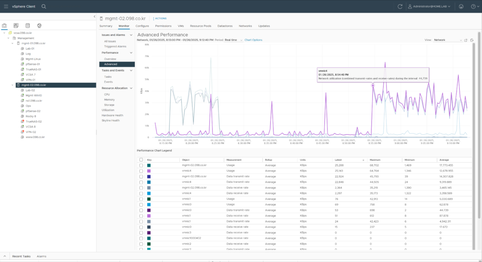Open the Networking inventory view icon

pyautogui.click(x=39, y=25)
